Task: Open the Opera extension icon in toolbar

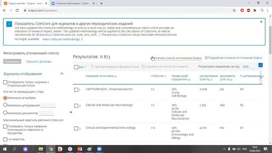Action: coord(242,10)
